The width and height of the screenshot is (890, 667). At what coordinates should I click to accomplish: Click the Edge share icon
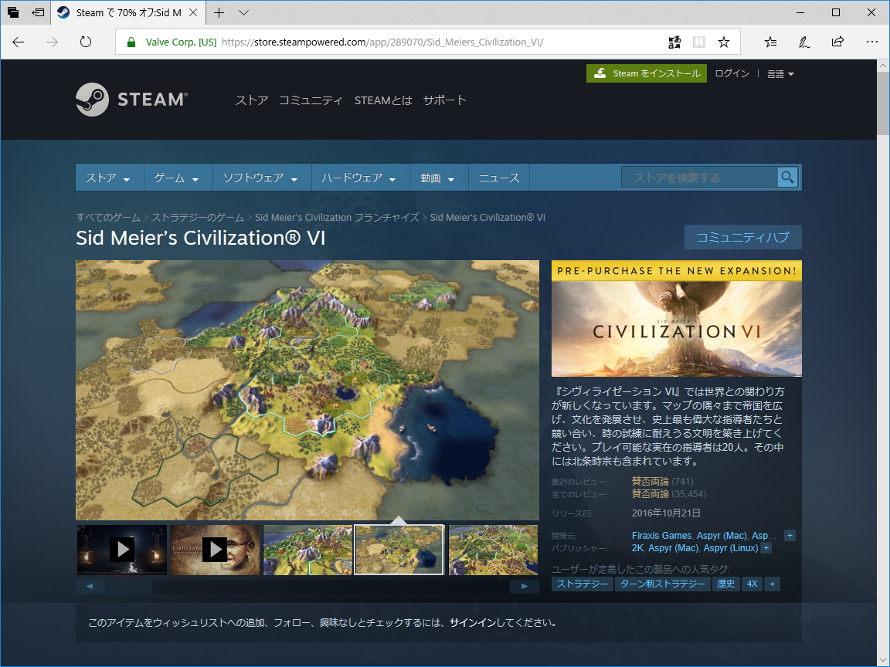pos(837,42)
